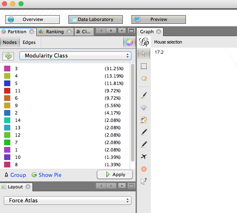
Task: Open the tab list dropdown in Layout panel
Action: click(122, 186)
